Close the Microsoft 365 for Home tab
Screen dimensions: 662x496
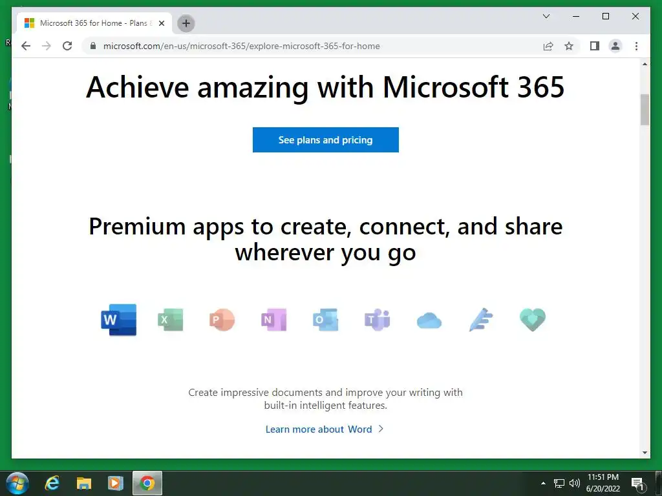pyautogui.click(x=161, y=23)
